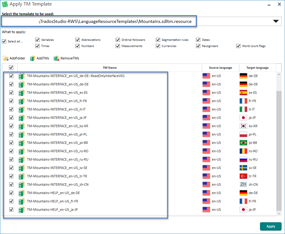Click TM icon for HELP_en-US_de-DE row
Image resolution: width=285 pixels, height=234 pixels.
(22, 193)
